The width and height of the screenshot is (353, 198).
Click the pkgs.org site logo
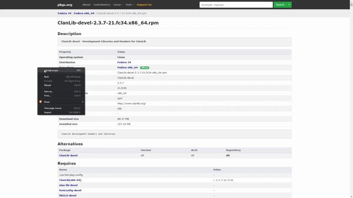pos(65,5)
